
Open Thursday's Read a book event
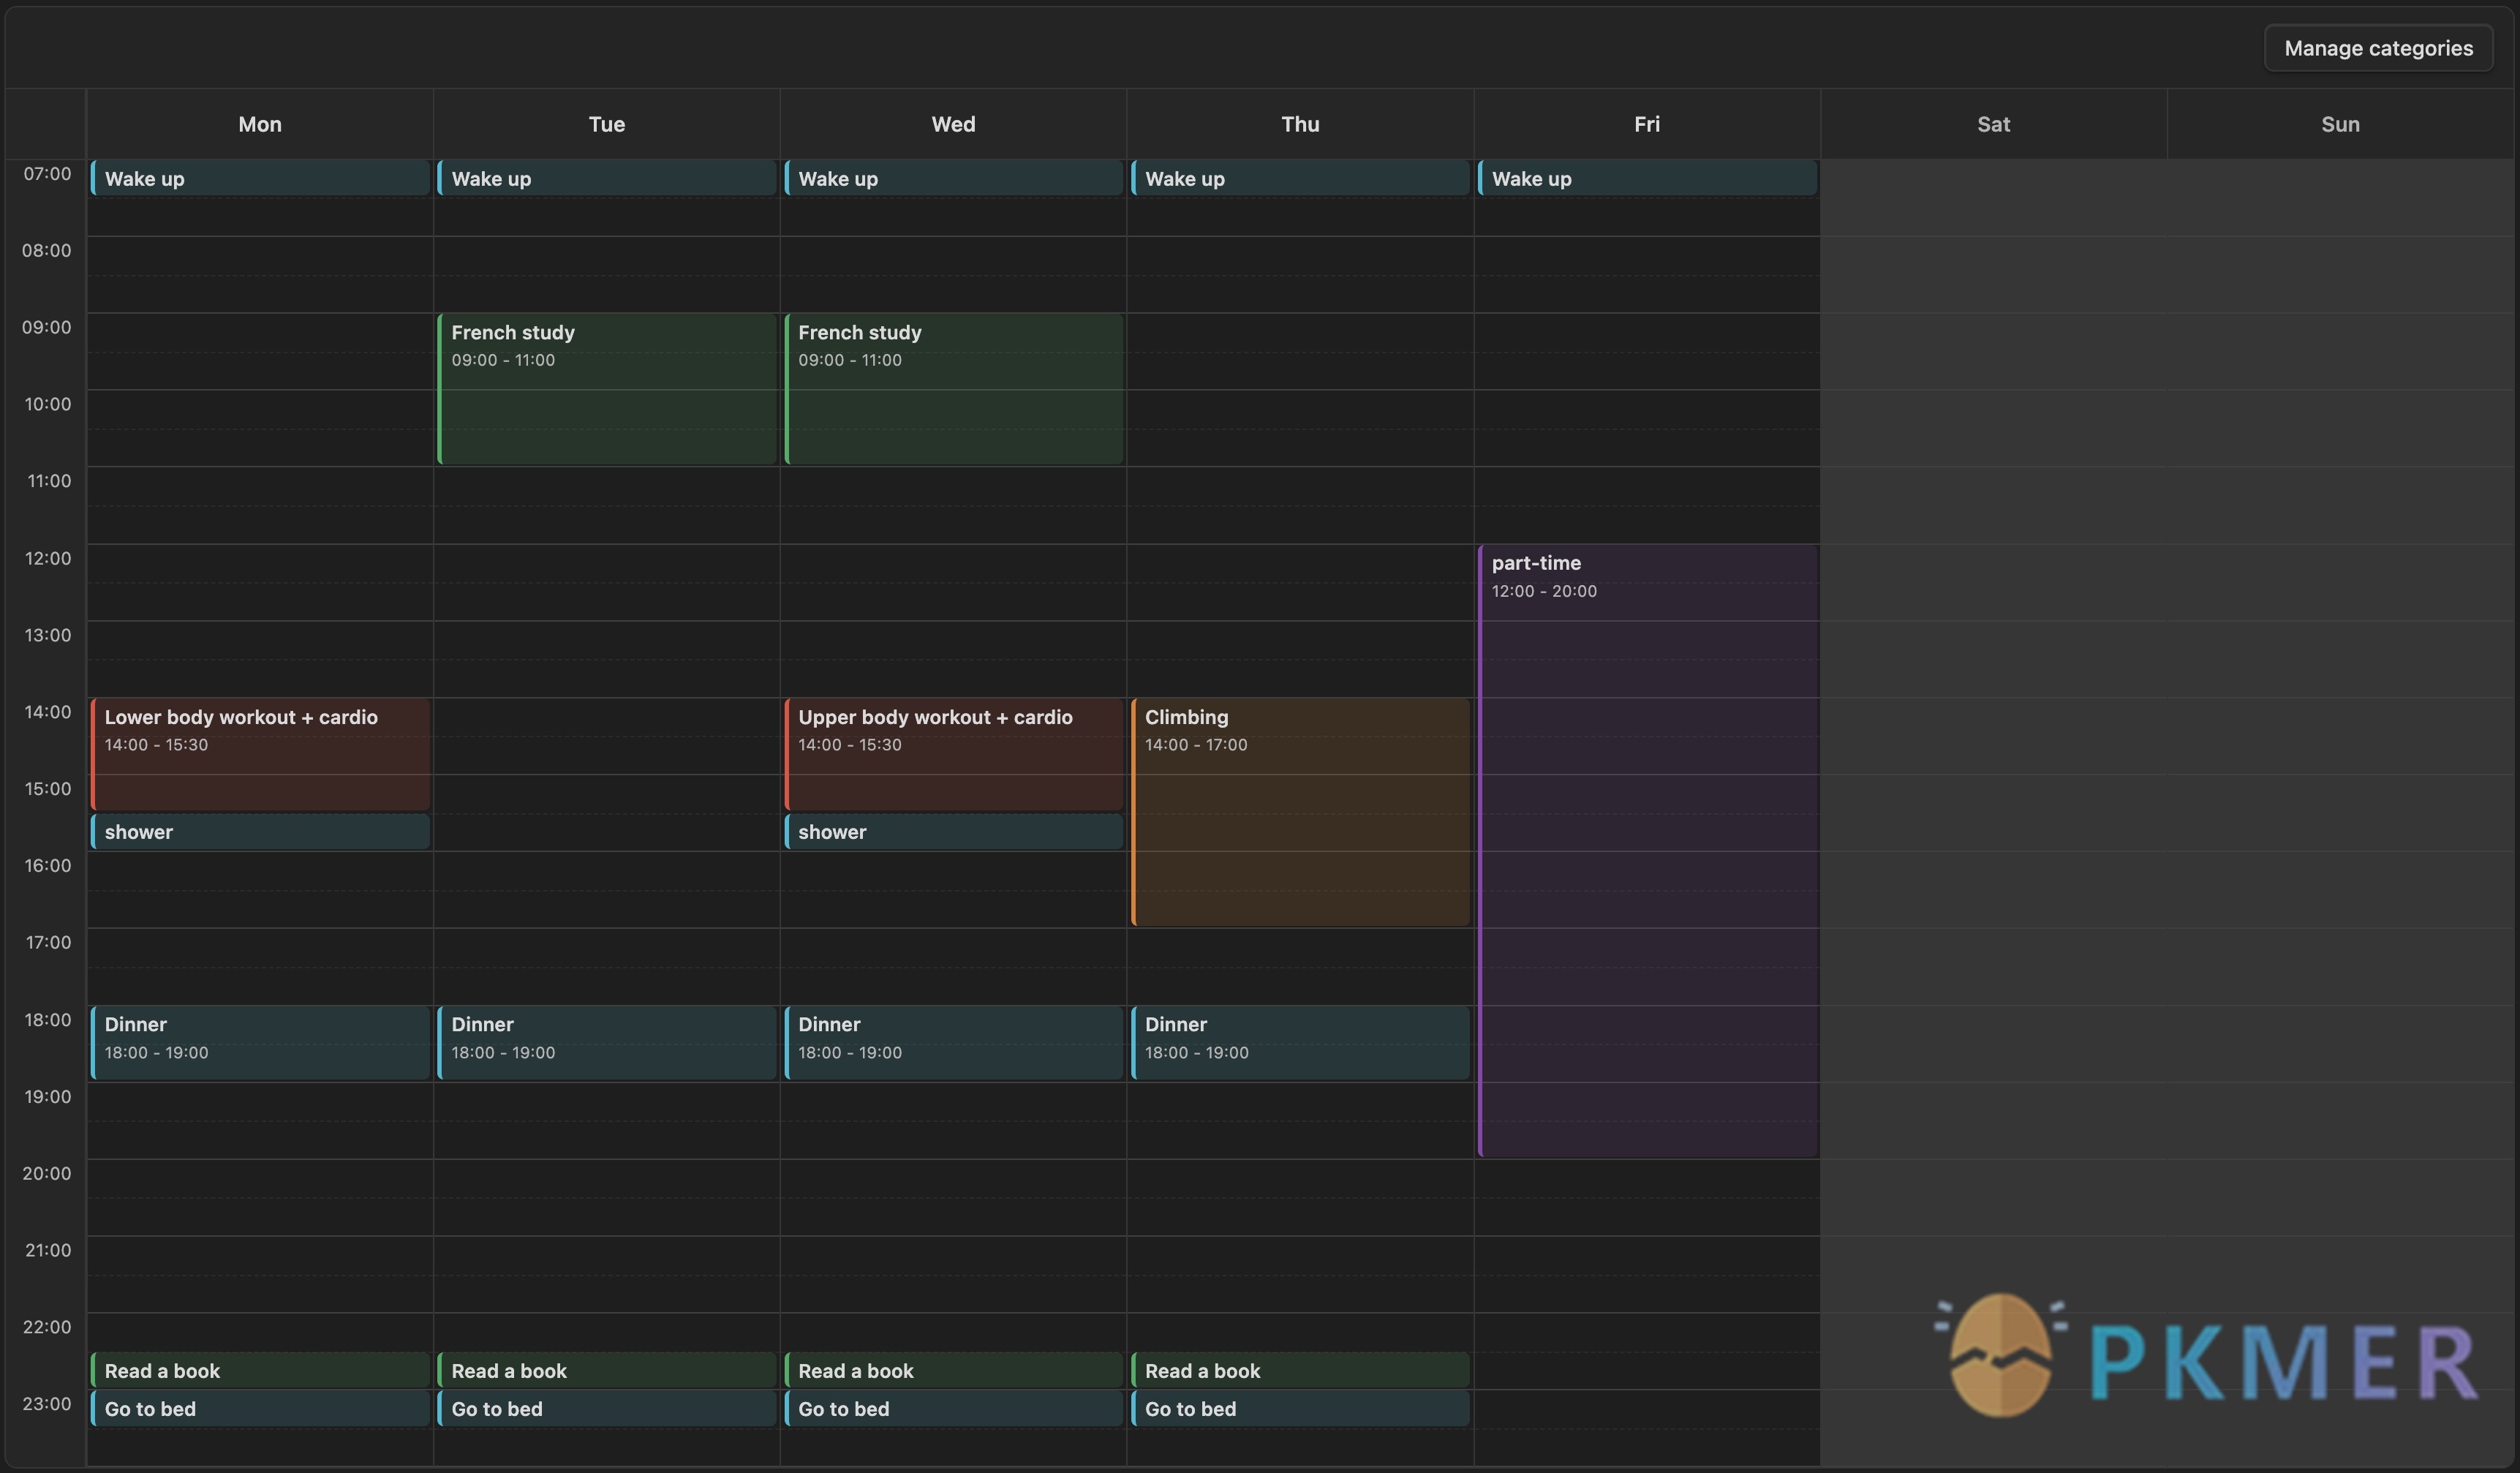point(1300,1370)
